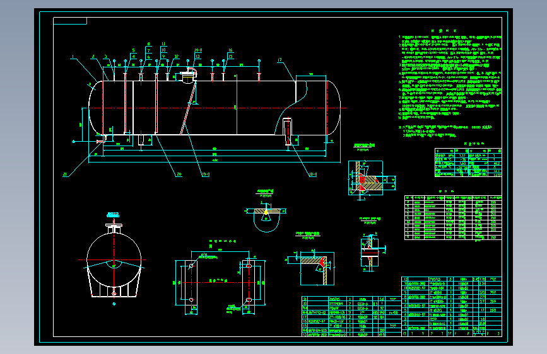Image resolution: width=547 pixels, height=354 pixels.
Task: Click part callout number 2
Action: [x=93, y=57]
